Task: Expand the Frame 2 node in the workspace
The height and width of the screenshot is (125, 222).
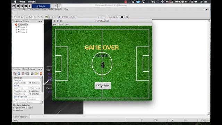Action: [16, 27]
